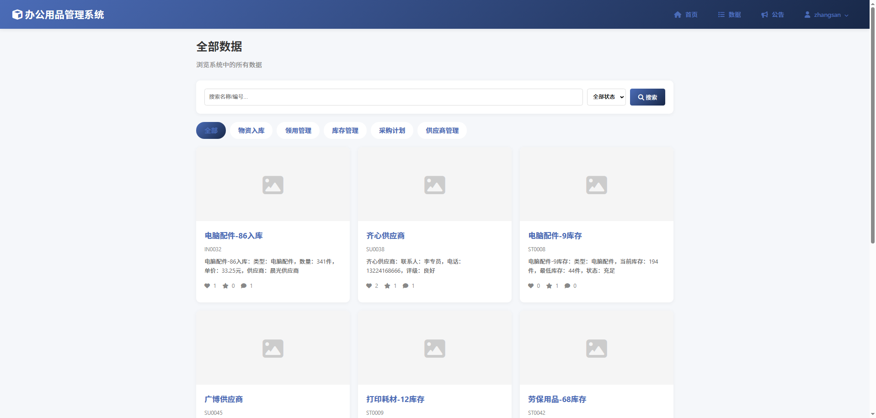Open comments on 齐心供应商 card
Image resolution: width=876 pixels, height=418 pixels.
point(406,286)
